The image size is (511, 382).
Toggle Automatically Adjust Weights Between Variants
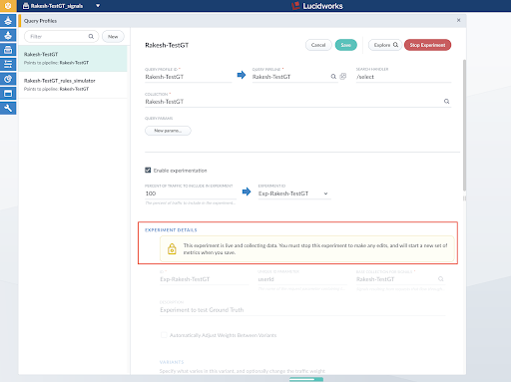[164, 335]
